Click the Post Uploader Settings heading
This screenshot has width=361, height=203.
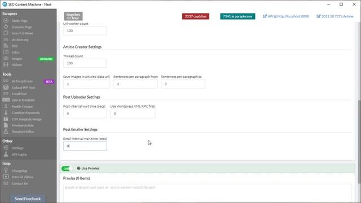coord(81,97)
